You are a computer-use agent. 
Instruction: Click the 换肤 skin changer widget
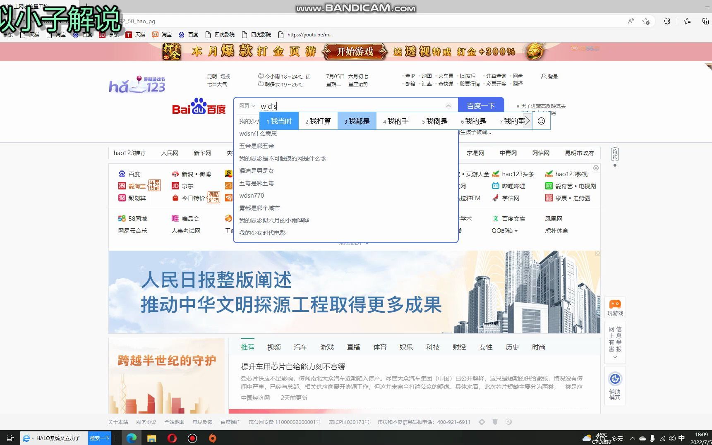pyautogui.click(x=615, y=155)
